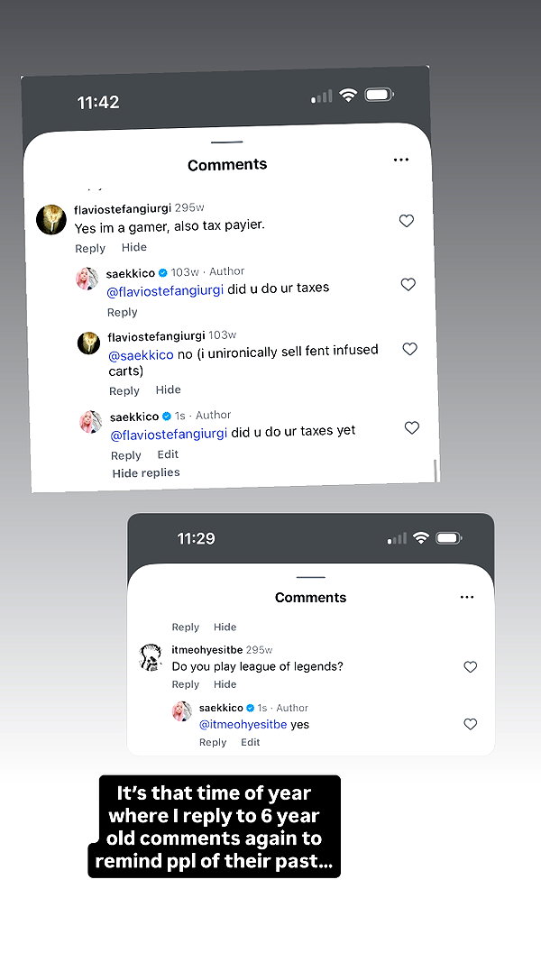Like saekkico's 'yes' reply heart
The width and height of the screenshot is (541, 962).
pyautogui.click(x=471, y=725)
